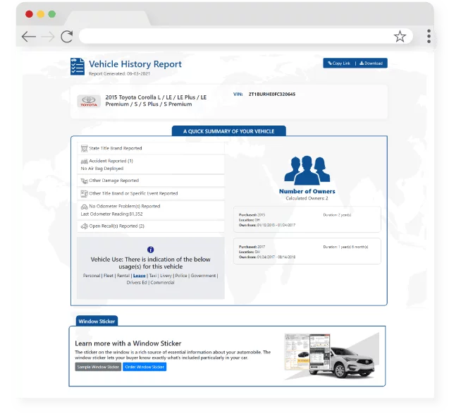Click the Download button
The image size is (449, 414).
[371, 63]
